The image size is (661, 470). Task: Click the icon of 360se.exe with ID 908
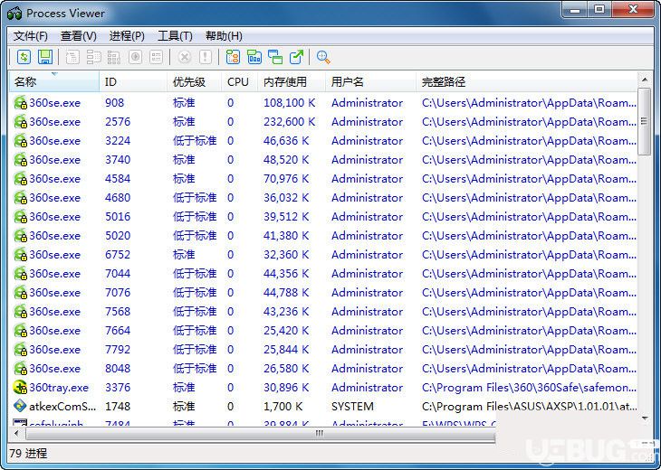coord(20,103)
